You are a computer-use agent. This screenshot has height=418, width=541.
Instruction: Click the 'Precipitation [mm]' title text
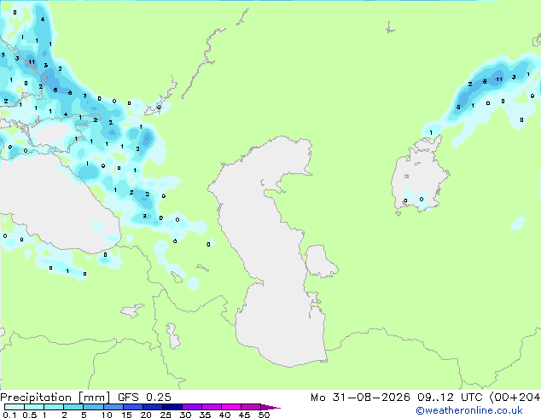(x=55, y=398)
